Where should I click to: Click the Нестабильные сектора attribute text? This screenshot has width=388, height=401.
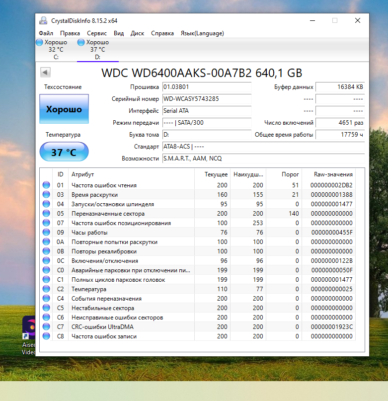(x=103, y=308)
